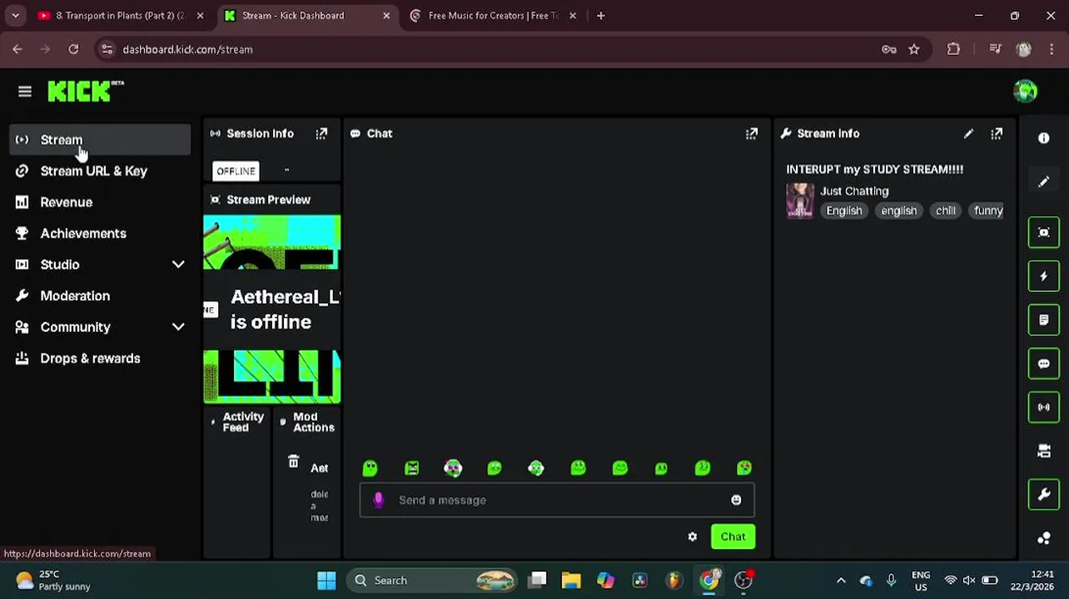
Task: Click the chill tag
Action: (946, 210)
